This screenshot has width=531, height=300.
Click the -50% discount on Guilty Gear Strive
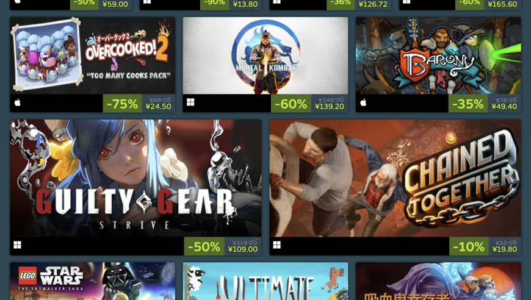[204, 246]
